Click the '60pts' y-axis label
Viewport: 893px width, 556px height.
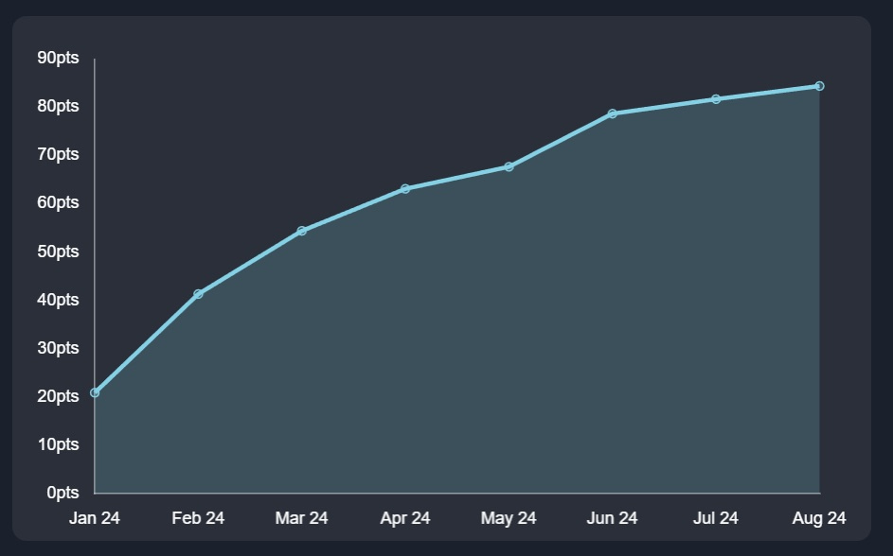point(58,203)
